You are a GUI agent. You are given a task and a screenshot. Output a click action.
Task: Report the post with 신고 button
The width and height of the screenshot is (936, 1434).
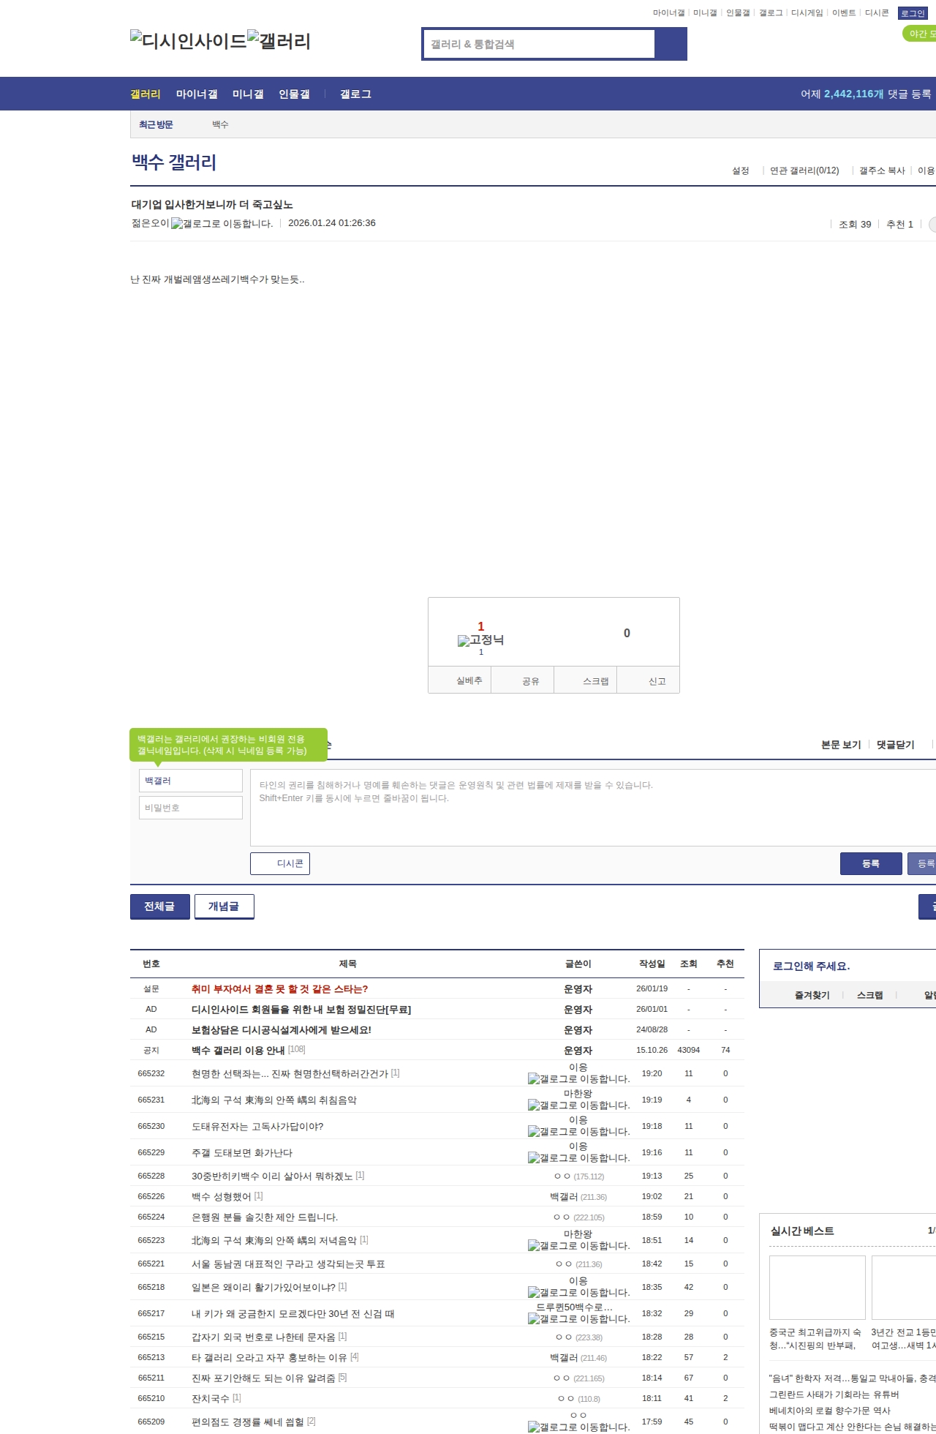[x=649, y=680]
